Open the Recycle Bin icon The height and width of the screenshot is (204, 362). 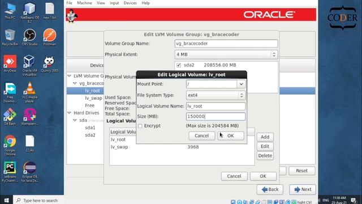[10, 37]
